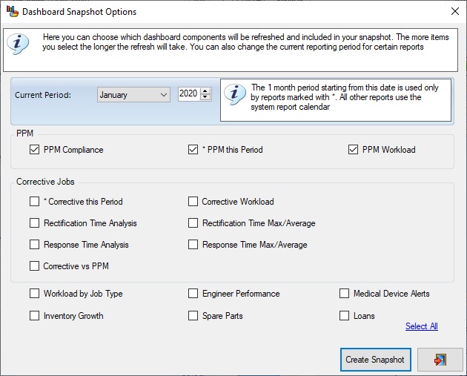This screenshot has width=467, height=376.
Task: Enable Corrective this Period checkbox
Action: pyautogui.click(x=34, y=201)
